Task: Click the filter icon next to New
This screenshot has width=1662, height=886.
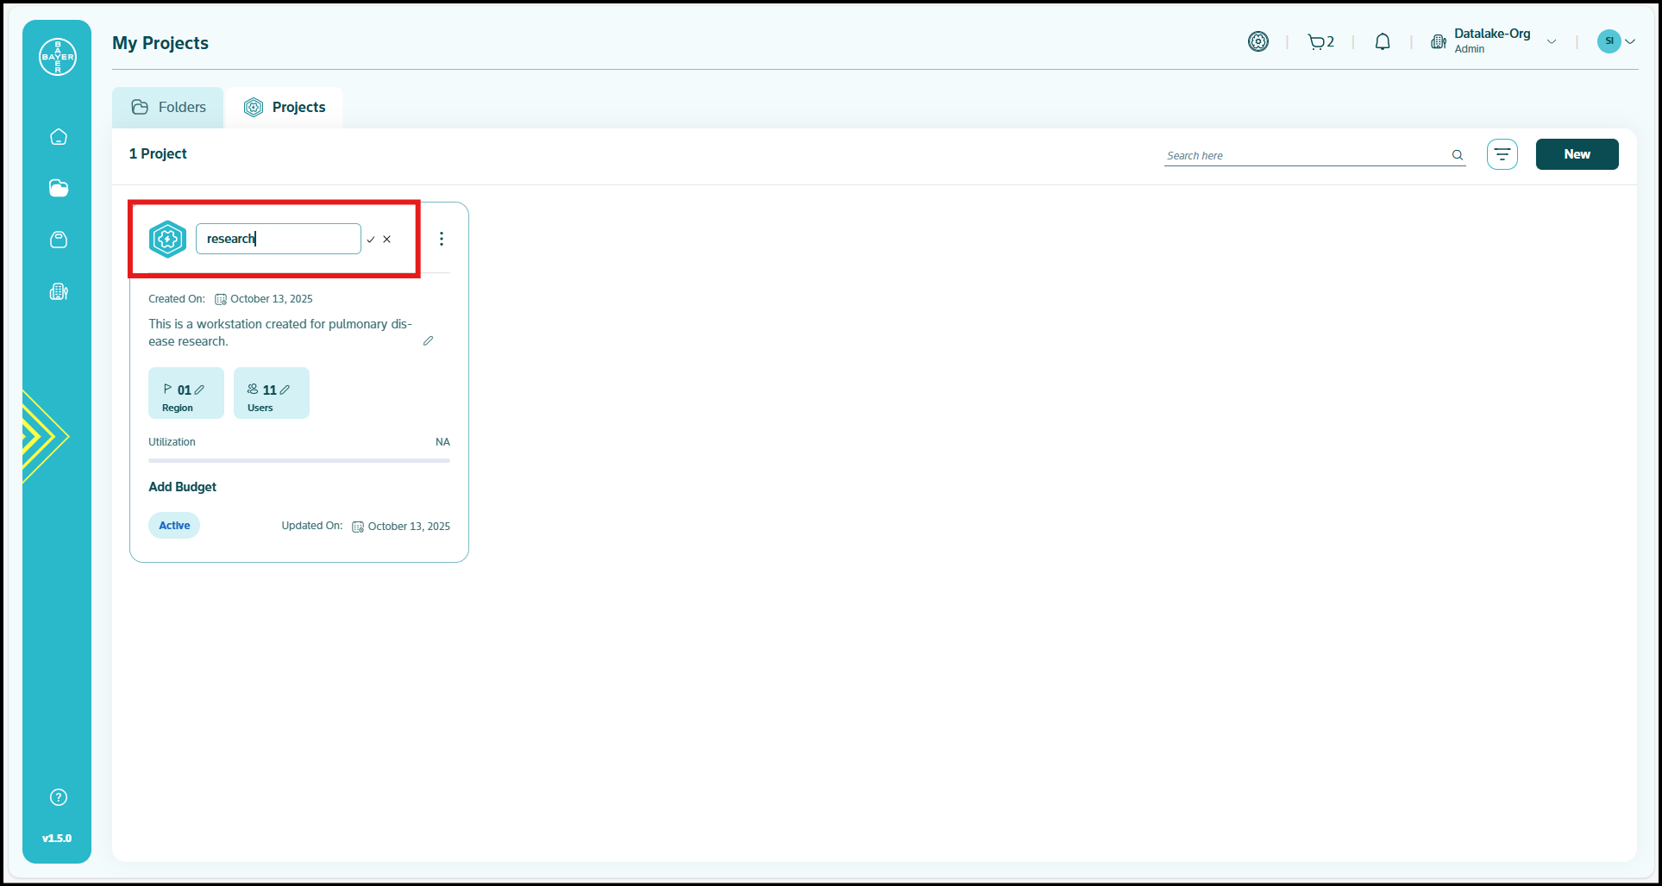Action: 1502,154
